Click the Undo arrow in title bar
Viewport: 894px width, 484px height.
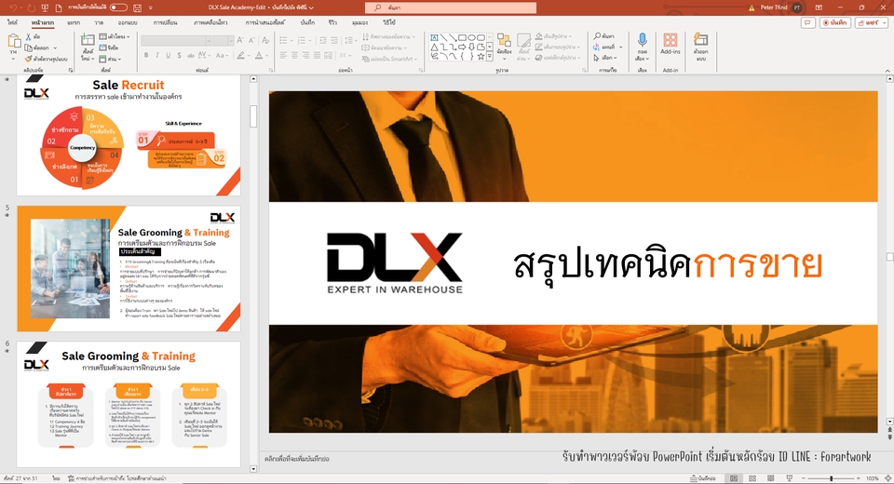pos(12,7)
